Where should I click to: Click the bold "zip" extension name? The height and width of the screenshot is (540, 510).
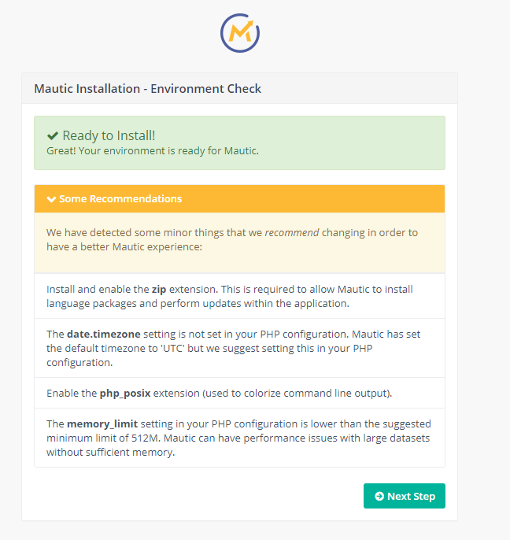(159, 289)
